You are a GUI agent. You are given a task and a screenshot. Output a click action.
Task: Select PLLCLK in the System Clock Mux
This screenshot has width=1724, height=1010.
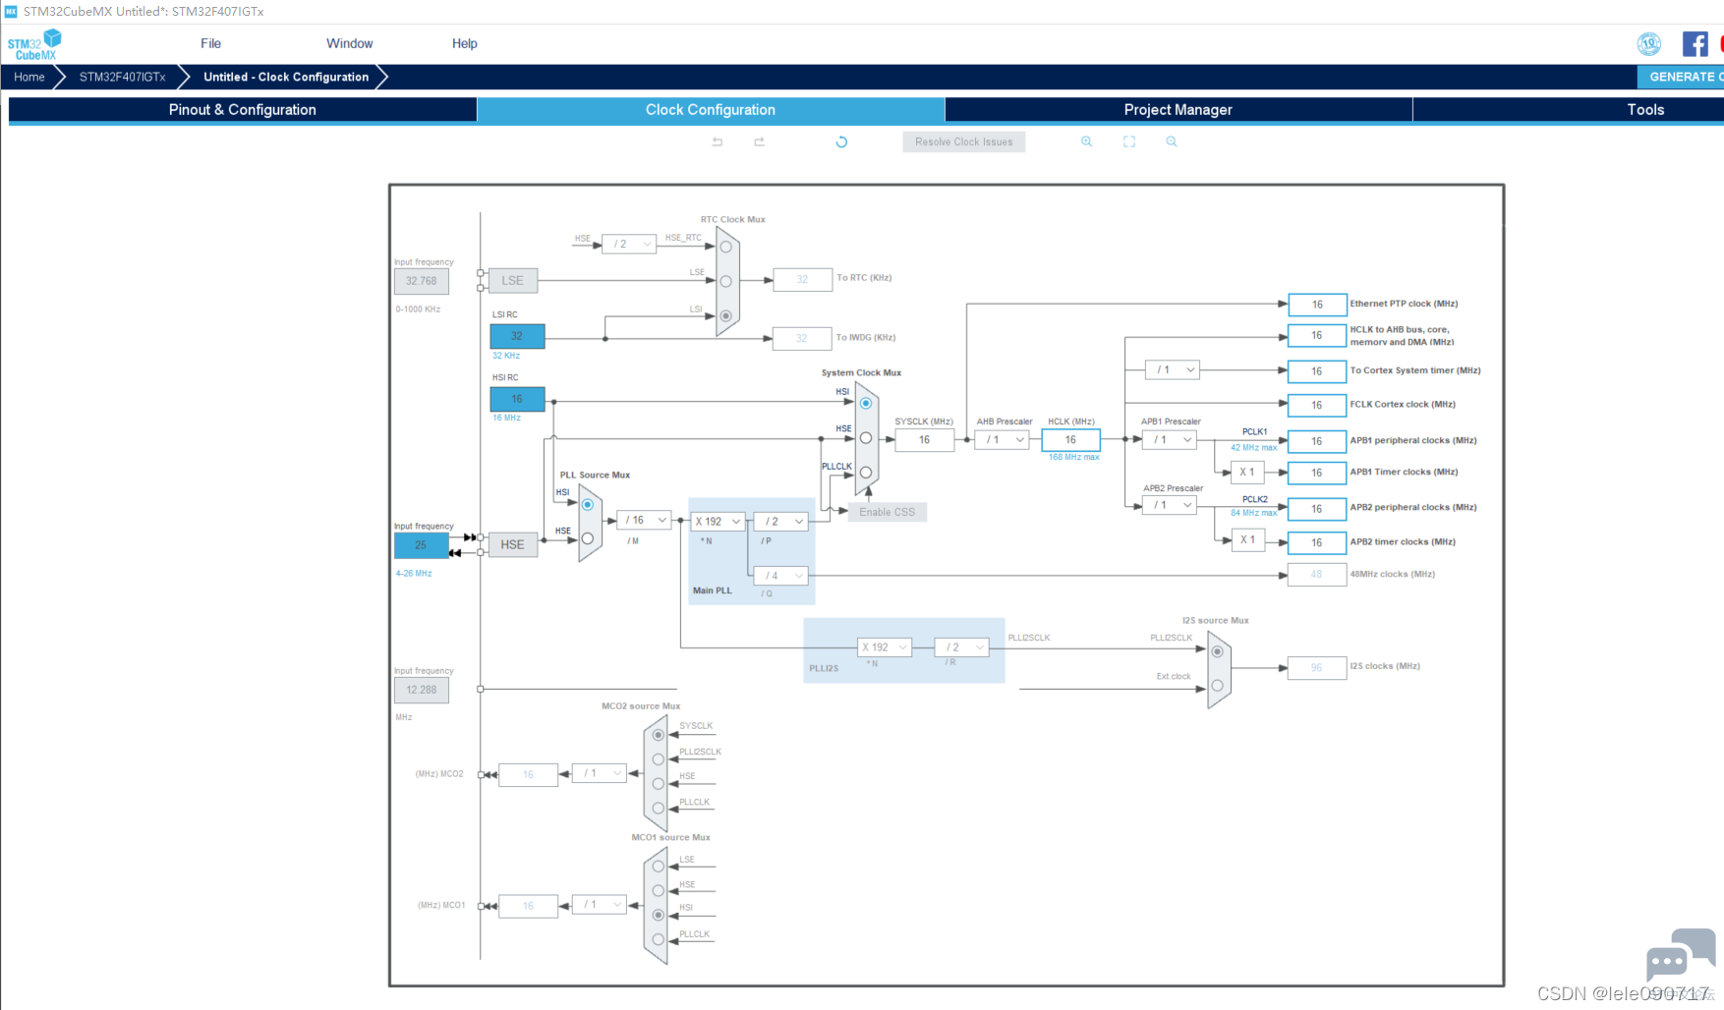(866, 473)
